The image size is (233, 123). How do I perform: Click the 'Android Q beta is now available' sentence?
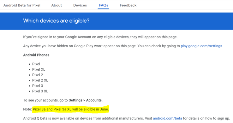[x=83, y=118]
